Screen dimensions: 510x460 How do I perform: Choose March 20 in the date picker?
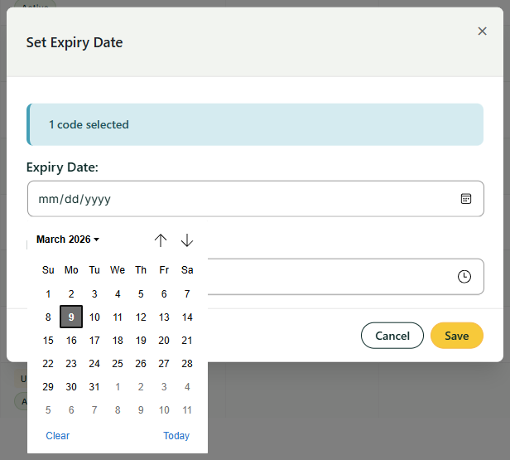164,341
